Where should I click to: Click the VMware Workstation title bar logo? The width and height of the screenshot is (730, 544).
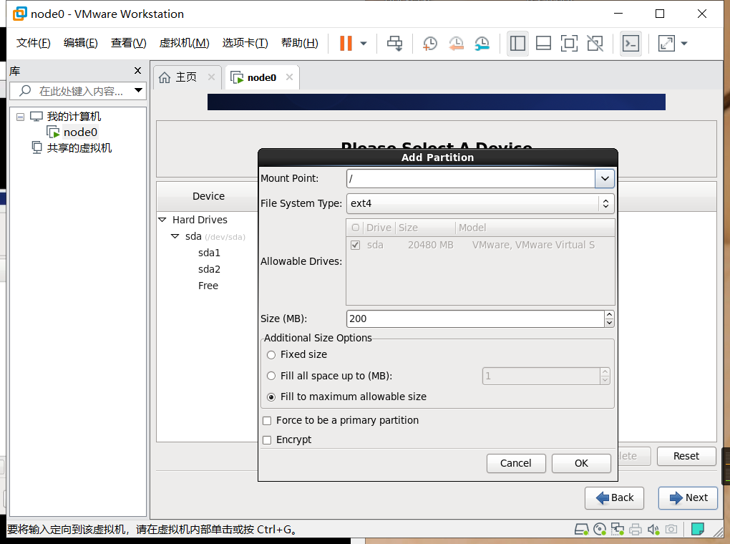pos(19,14)
